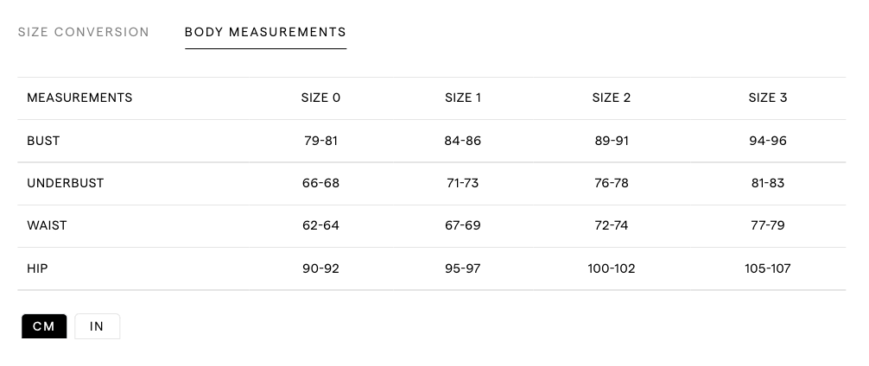Switch to the Size Conversion tab
Image resolution: width=869 pixels, height=366 pixels.
[x=84, y=32]
